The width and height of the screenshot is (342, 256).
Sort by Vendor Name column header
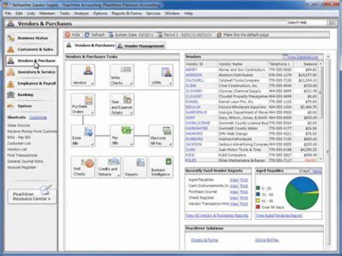(x=243, y=64)
